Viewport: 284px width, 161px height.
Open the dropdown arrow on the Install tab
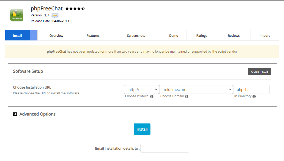[x=34, y=35]
